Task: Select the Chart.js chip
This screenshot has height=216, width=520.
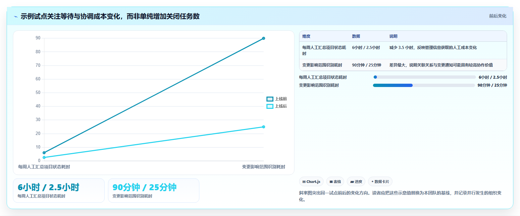Action: (x=311, y=182)
